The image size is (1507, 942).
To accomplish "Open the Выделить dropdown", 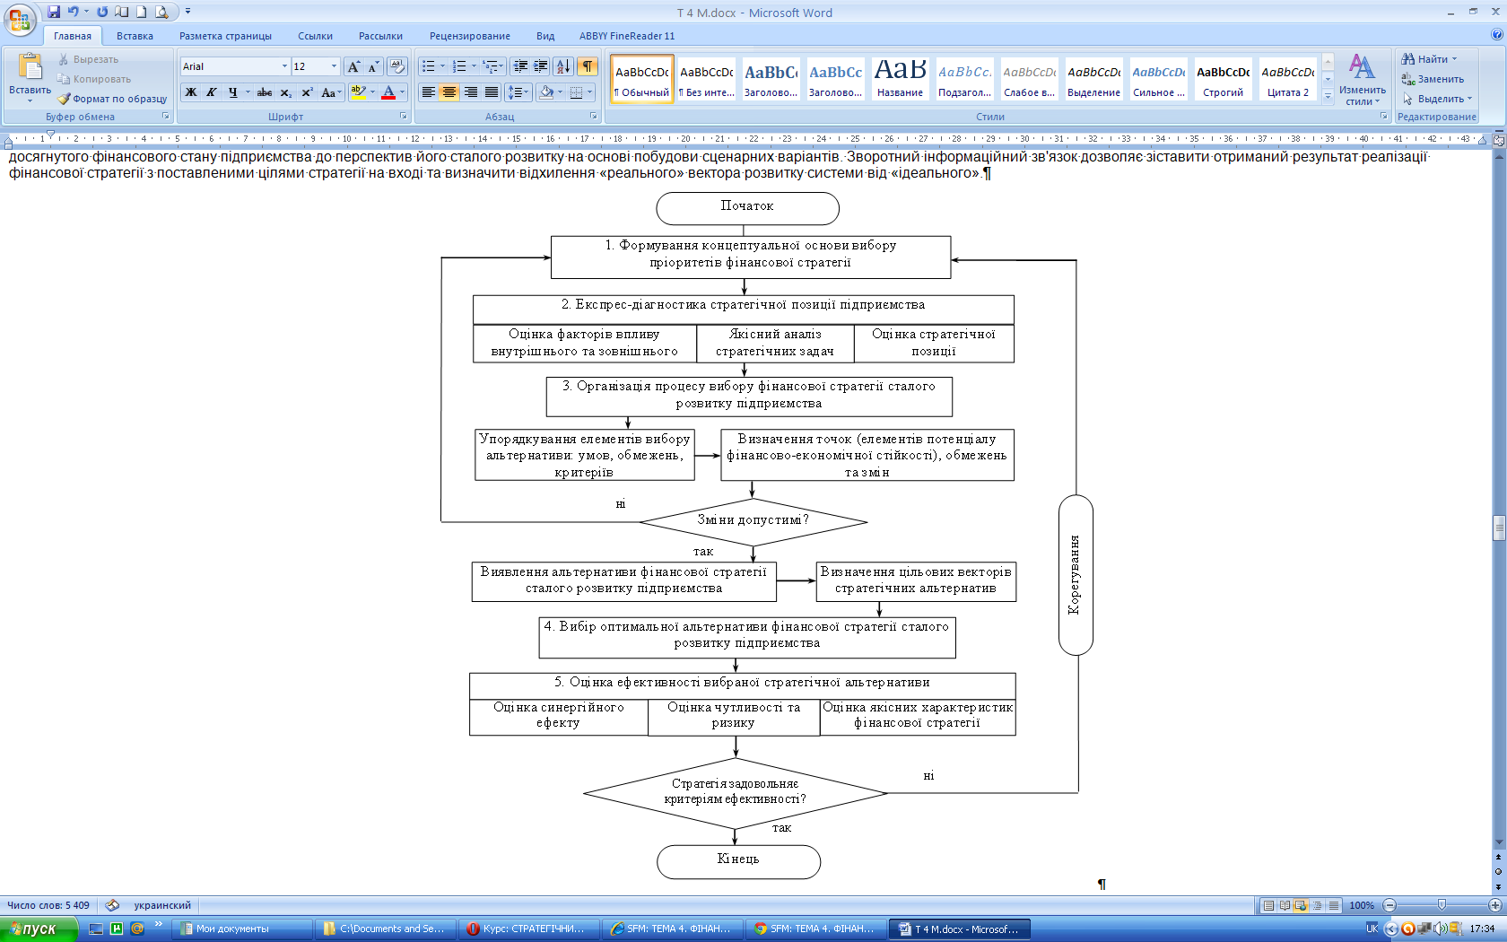I will click(x=1438, y=99).
